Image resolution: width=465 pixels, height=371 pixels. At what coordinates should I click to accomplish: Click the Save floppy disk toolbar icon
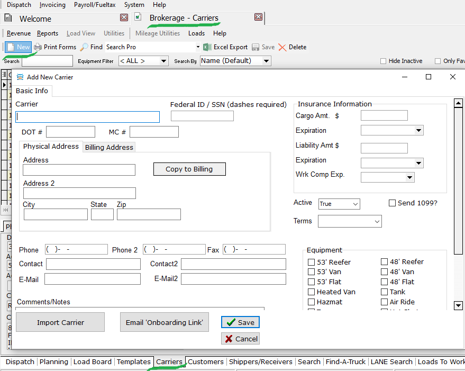[x=256, y=47]
